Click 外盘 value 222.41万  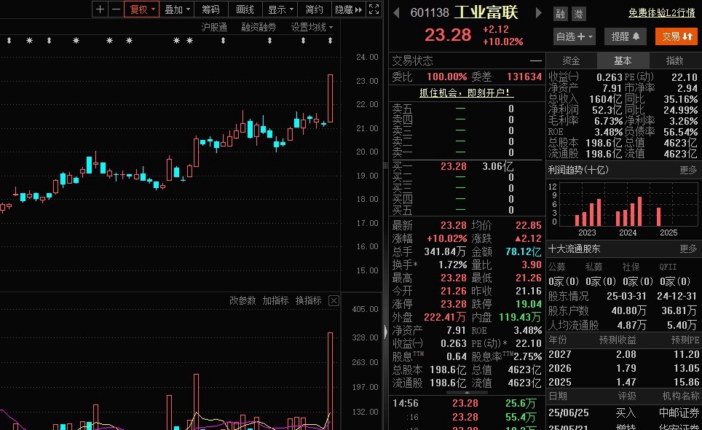445,318
